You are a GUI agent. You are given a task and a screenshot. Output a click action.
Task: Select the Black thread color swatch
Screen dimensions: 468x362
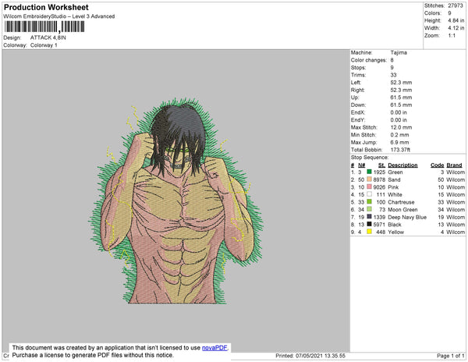369,224
